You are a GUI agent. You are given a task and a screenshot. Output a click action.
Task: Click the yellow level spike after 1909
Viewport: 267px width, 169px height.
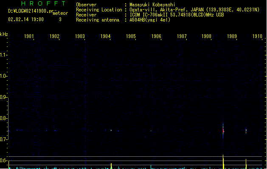coord(246,164)
